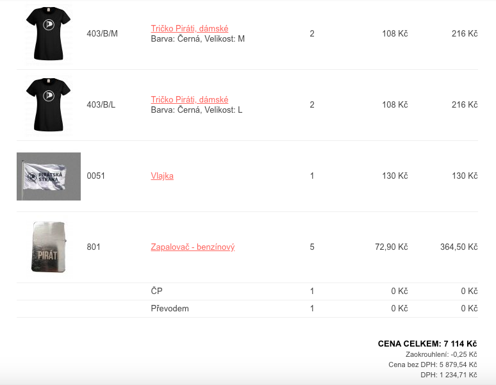Click product code 403/B/M
The width and height of the screenshot is (496, 385).
[103, 33]
